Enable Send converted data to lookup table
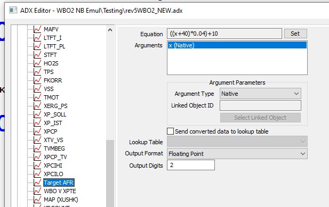This screenshot has width=329, height=207. tap(171, 131)
